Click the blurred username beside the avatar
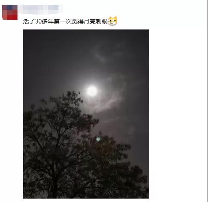 [x=41, y=9]
